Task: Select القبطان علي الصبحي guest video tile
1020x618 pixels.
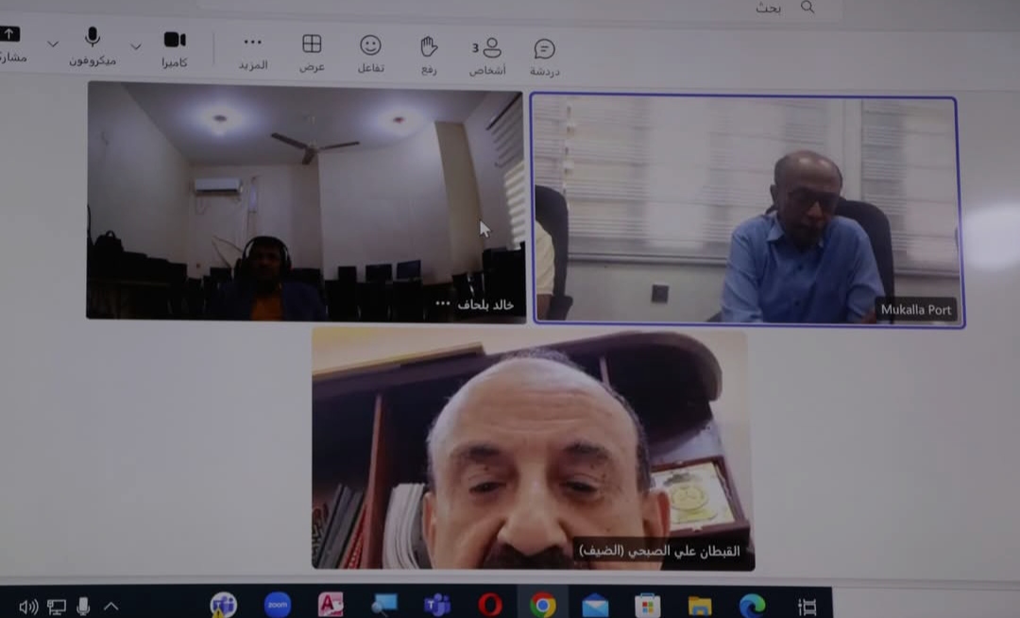Action: 533,448
